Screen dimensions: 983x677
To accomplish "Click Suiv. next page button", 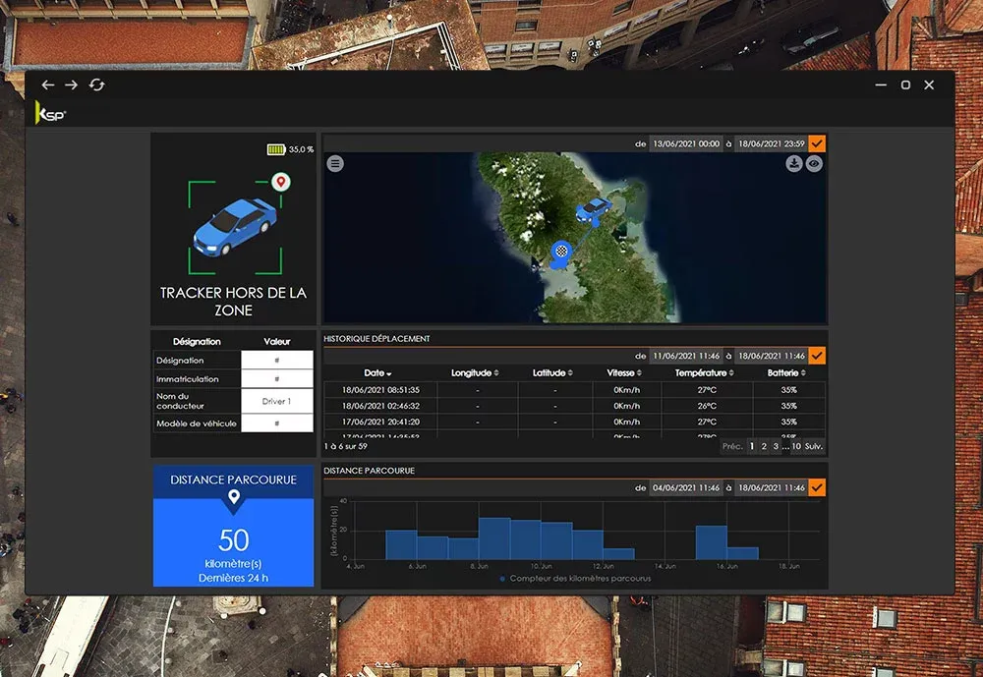I will click(x=814, y=446).
